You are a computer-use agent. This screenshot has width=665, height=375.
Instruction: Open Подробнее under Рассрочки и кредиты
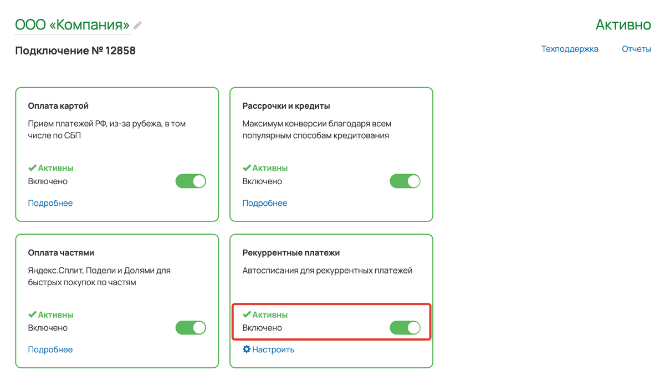(x=265, y=203)
